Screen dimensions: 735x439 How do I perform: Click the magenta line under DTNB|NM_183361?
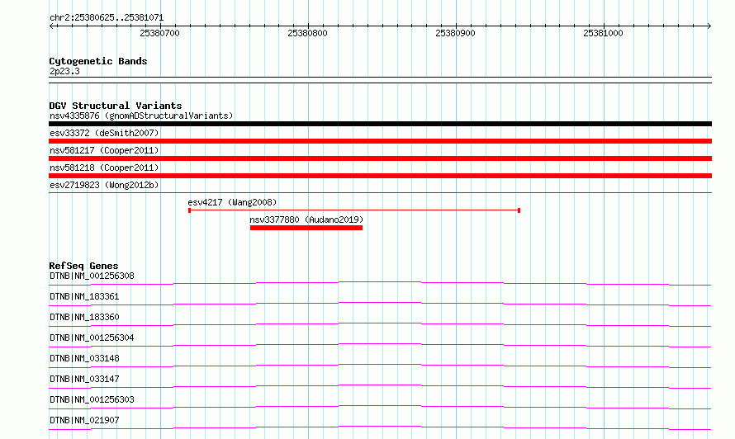point(380,303)
